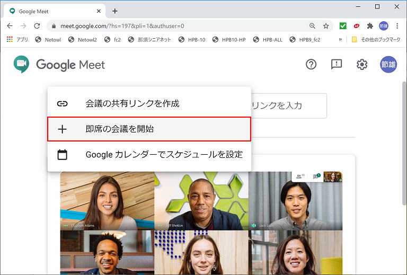Open the HPB-ALL bookmark

click(268, 39)
